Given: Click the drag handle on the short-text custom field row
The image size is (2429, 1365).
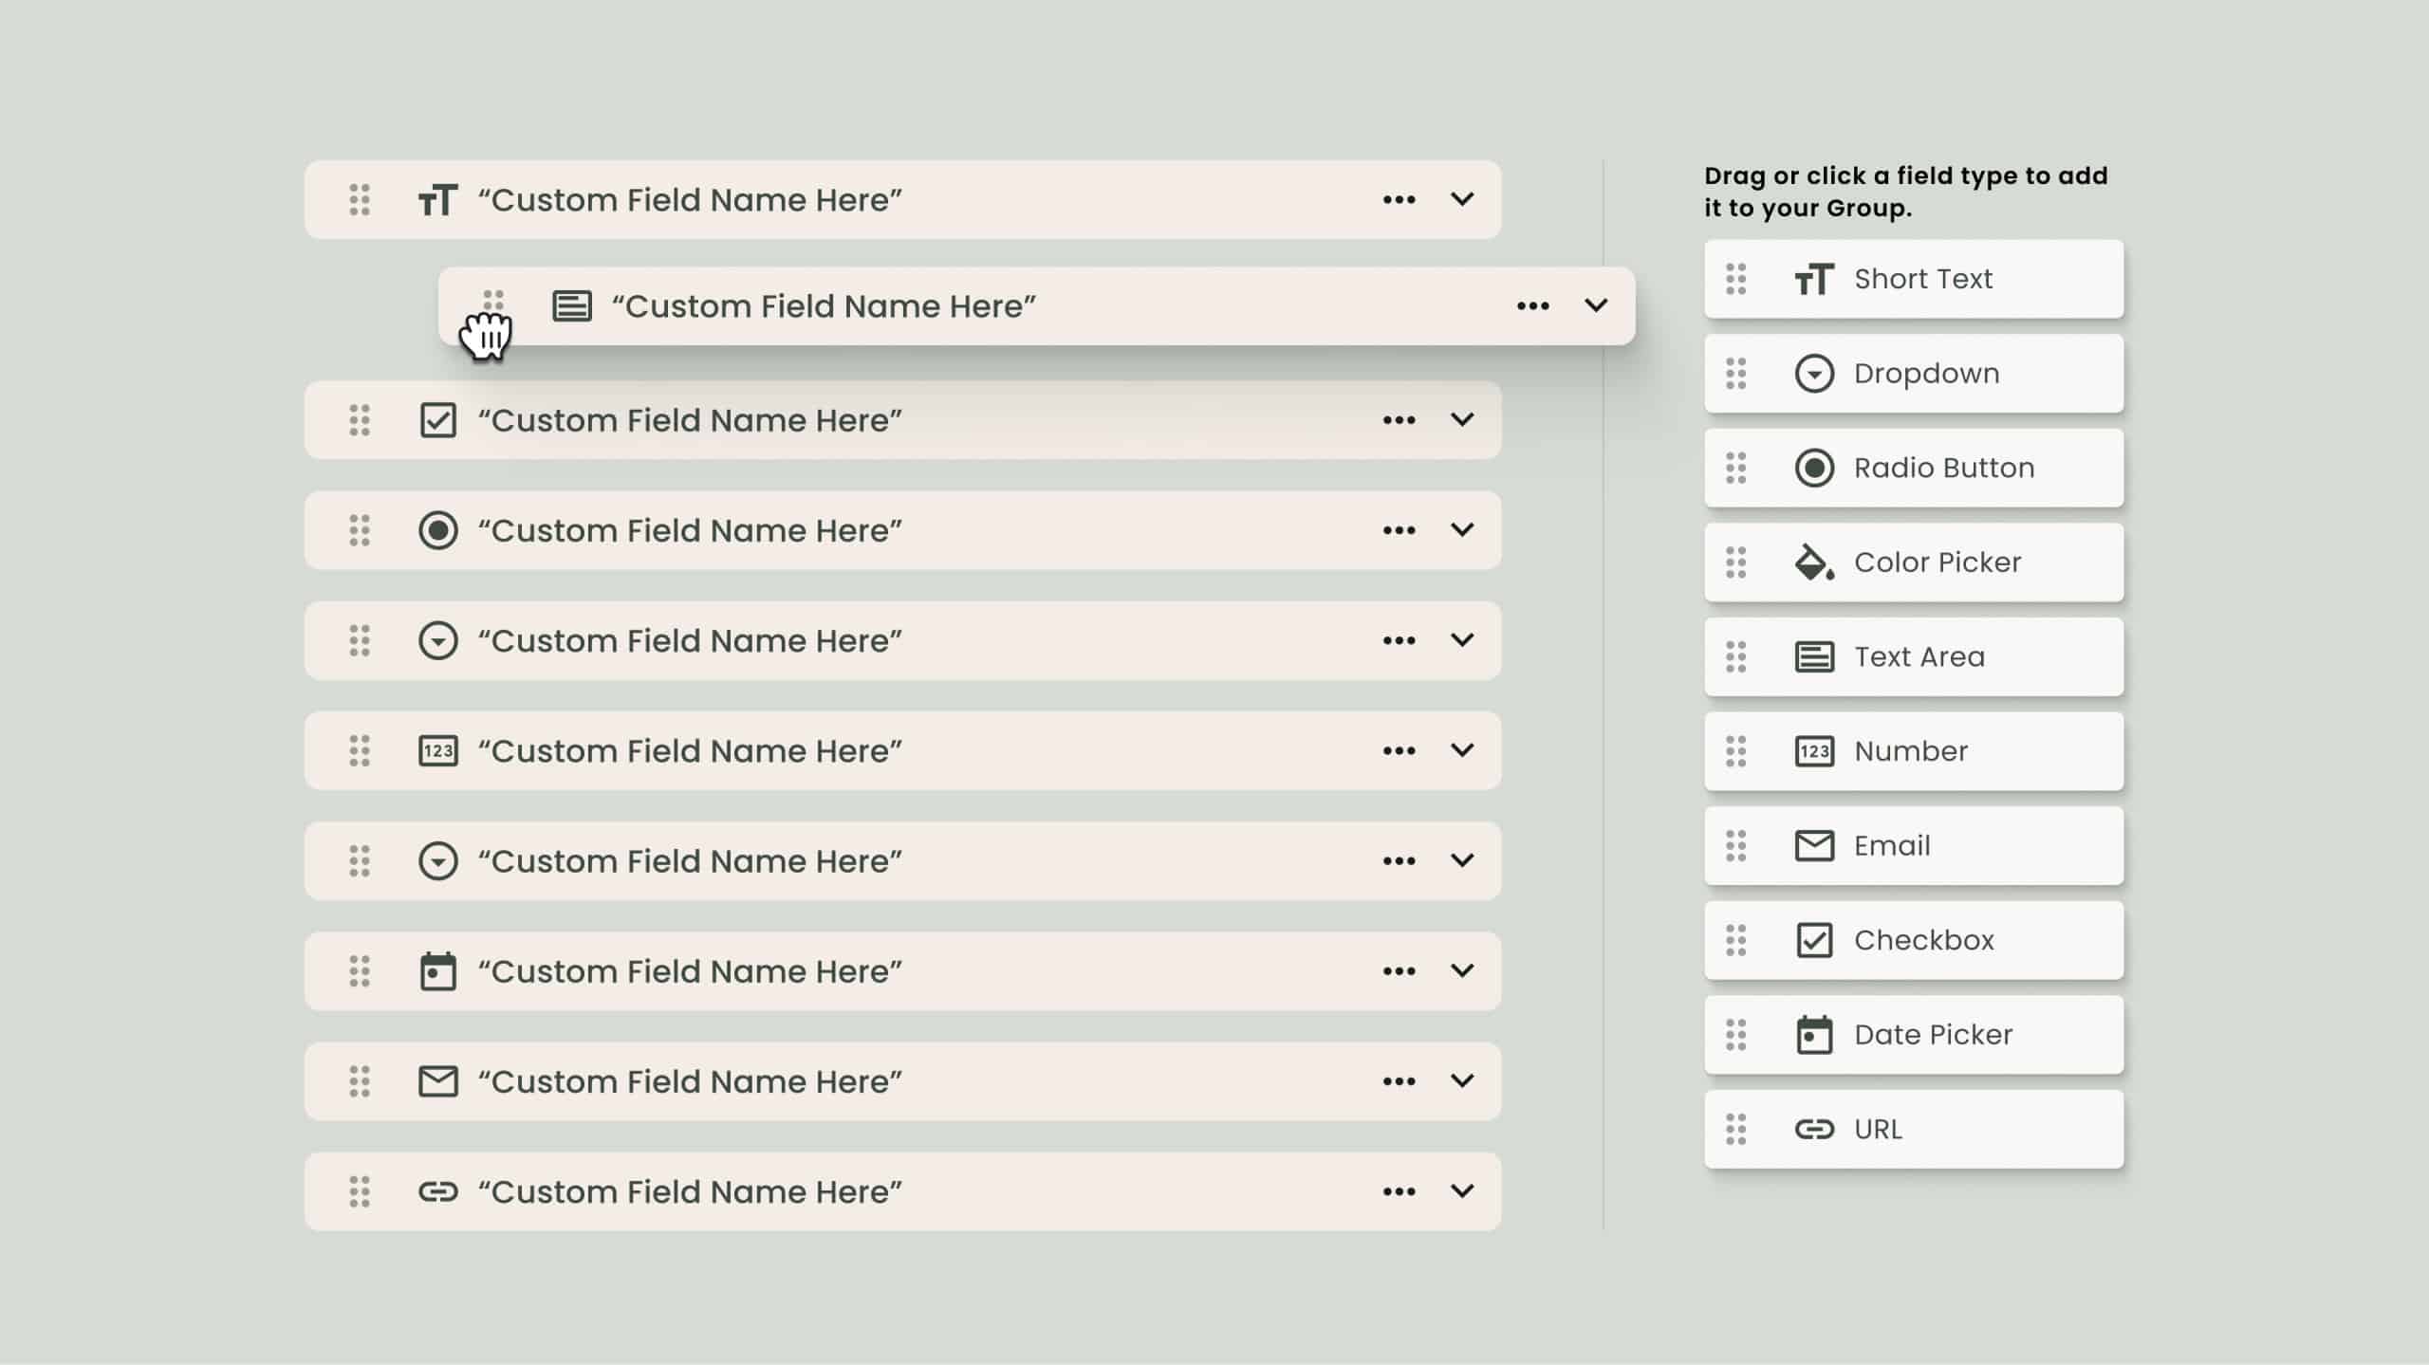Looking at the screenshot, I should [x=359, y=200].
